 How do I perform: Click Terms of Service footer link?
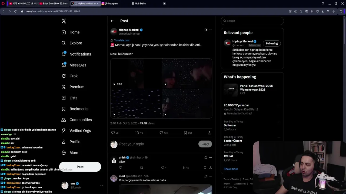point(231,179)
